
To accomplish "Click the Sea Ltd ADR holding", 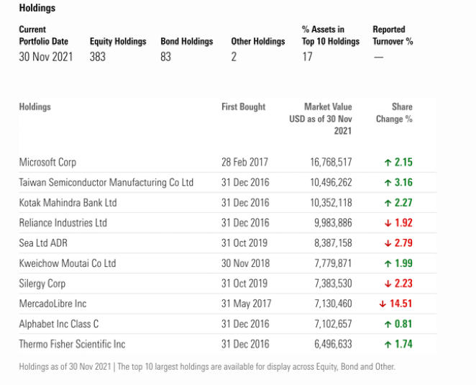I will 43,243.
